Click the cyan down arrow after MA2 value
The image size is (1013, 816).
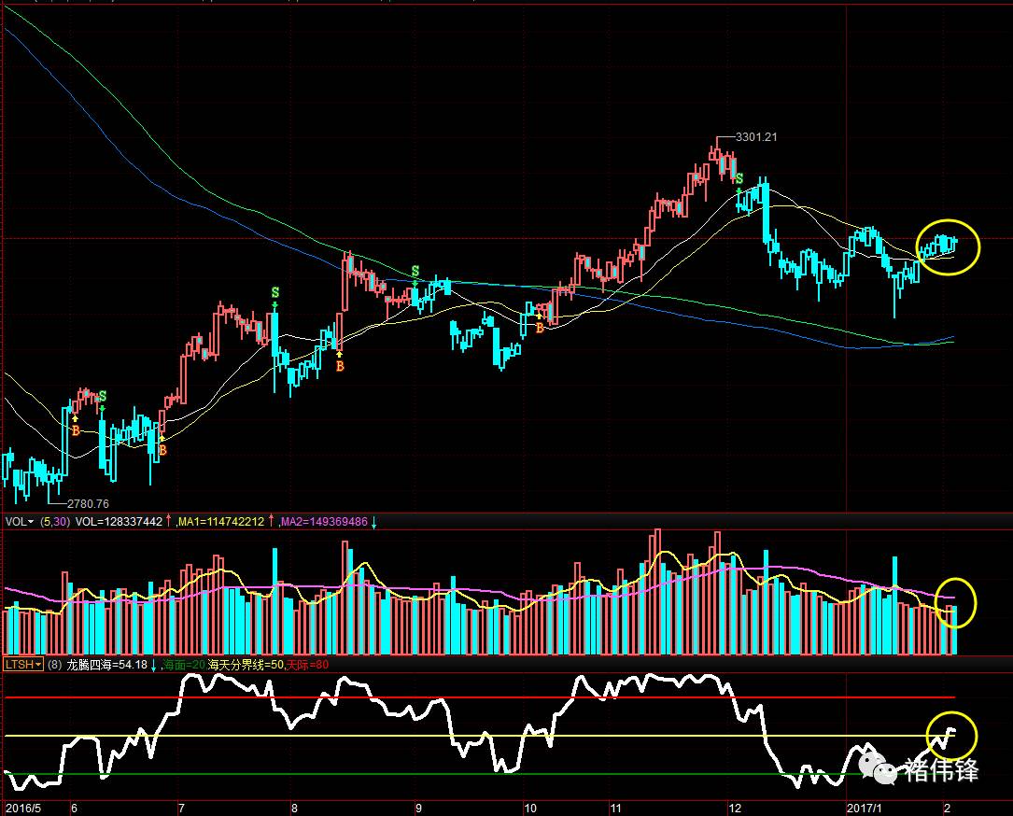point(374,522)
